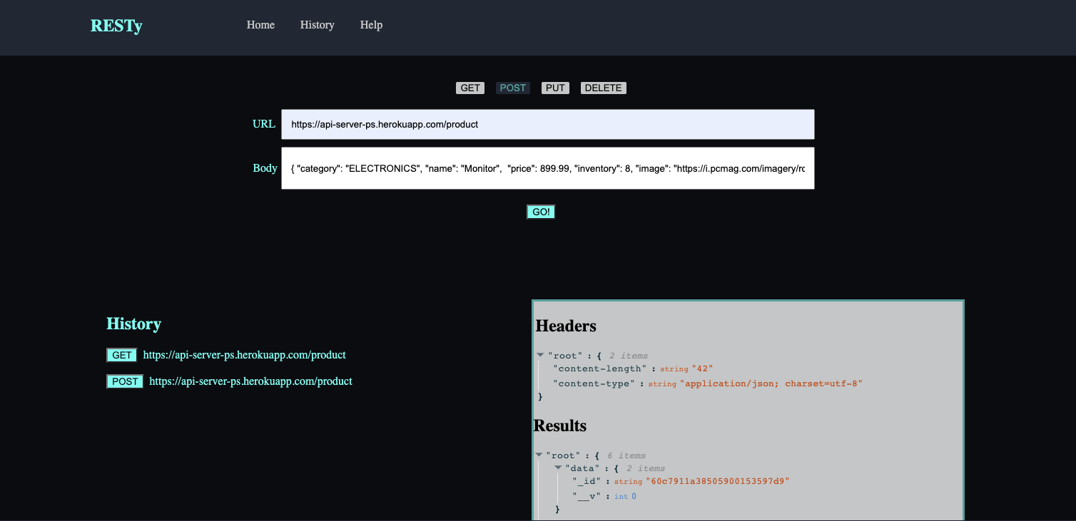
Task: Click the Results heading
Action: tap(560, 425)
